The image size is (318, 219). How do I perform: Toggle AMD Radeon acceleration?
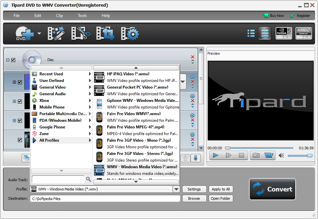(x=304, y=33)
